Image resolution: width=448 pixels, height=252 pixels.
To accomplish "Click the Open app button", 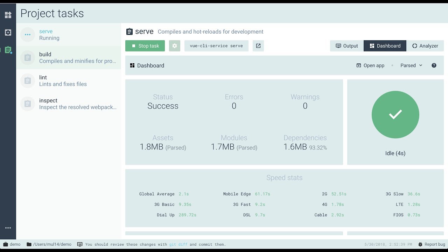I will pyautogui.click(x=370, y=65).
